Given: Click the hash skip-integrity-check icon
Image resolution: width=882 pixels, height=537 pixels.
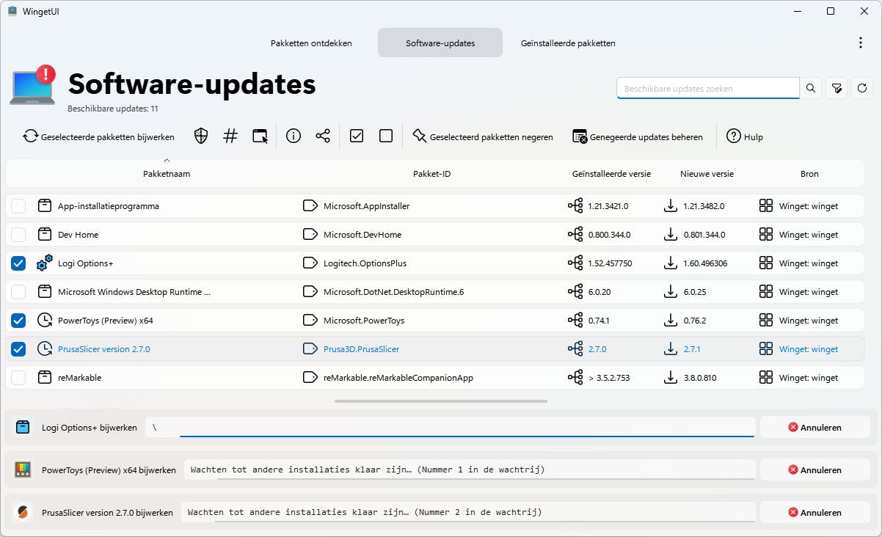Looking at the screenshot, I should [x=230, y=136].
